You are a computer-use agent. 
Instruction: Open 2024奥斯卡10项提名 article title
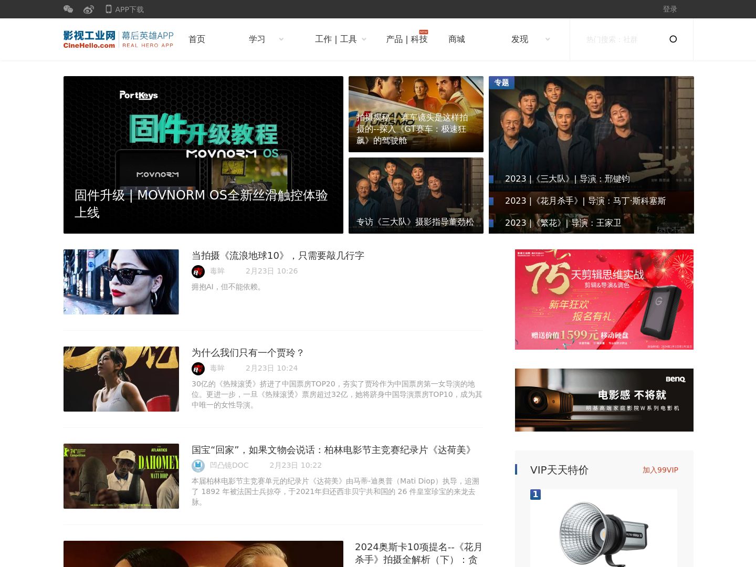(418, 553)
